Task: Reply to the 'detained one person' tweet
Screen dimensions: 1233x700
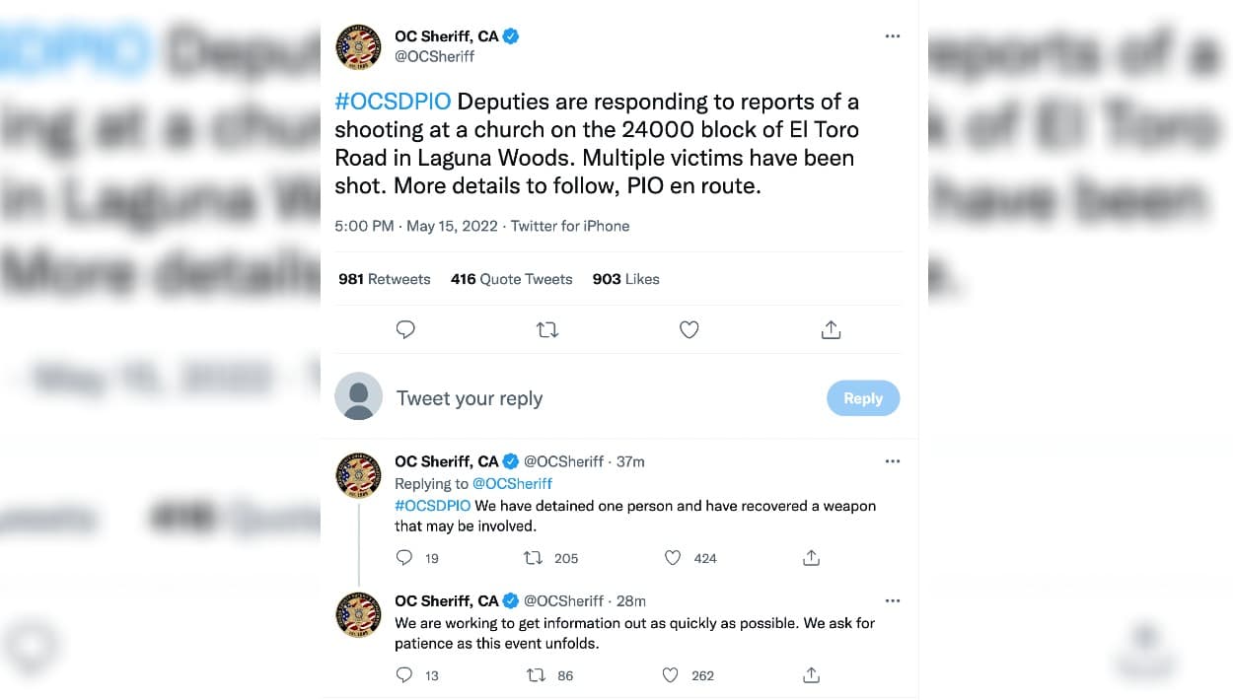Action: (x=404, y=558)
